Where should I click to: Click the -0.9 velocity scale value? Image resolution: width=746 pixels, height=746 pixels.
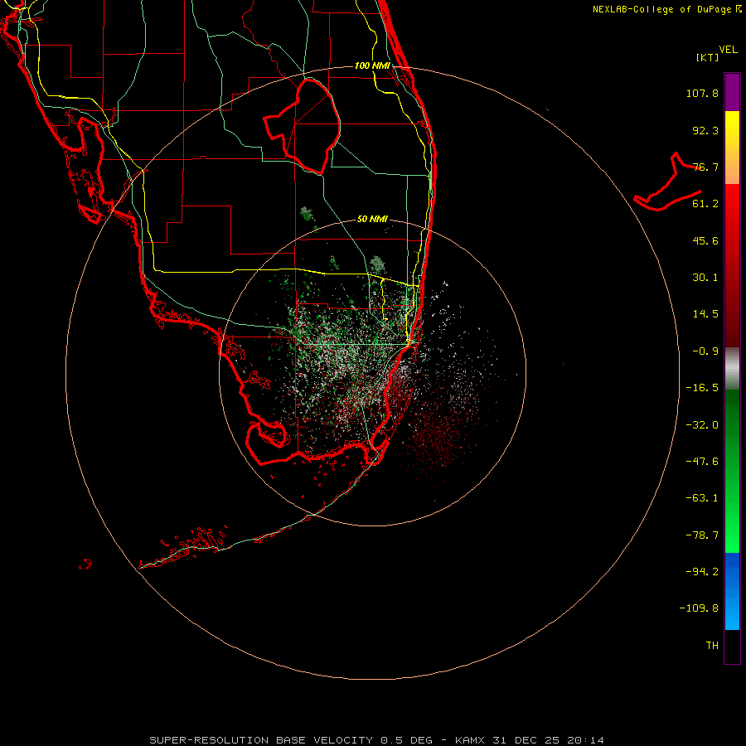point(705,351)
